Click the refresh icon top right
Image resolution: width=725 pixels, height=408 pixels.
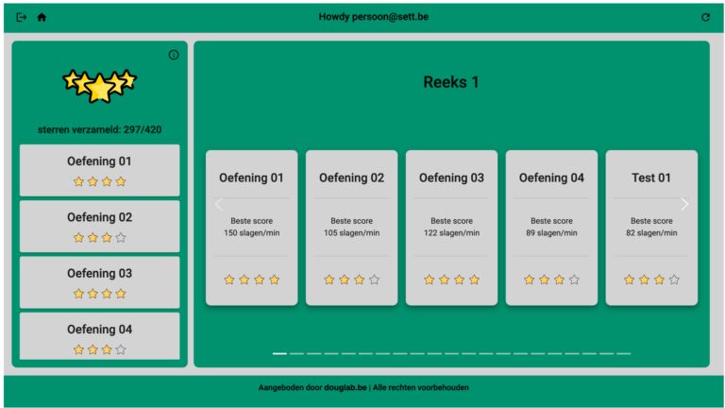pyautogui.click(x=705, y=17)
